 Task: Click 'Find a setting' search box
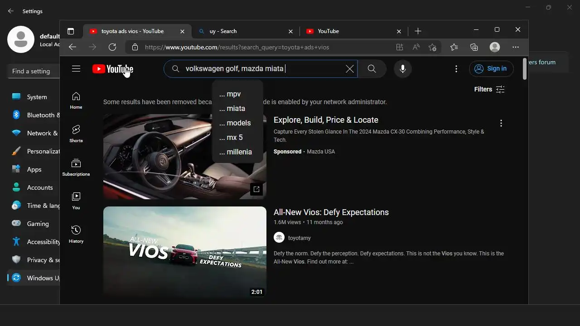click(x=34, y=71)
